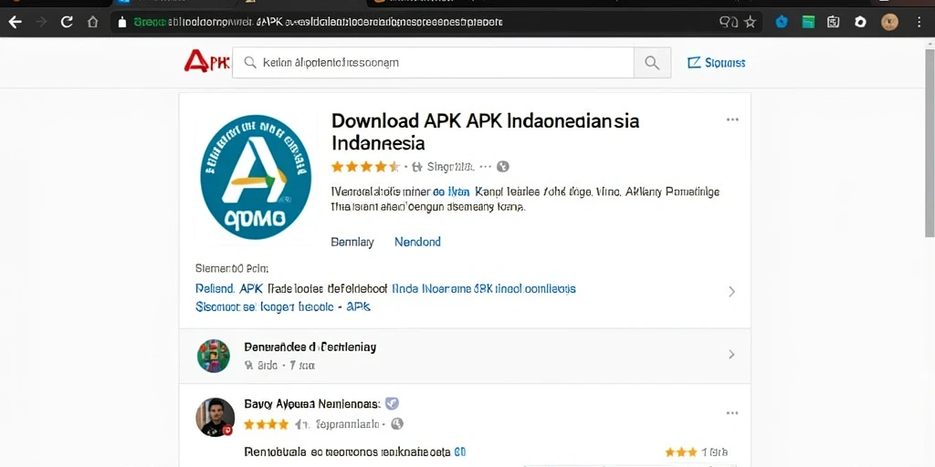Click the globe icon beside the rating
Screen dimensions: 935x467
click(x=503, y=167)
